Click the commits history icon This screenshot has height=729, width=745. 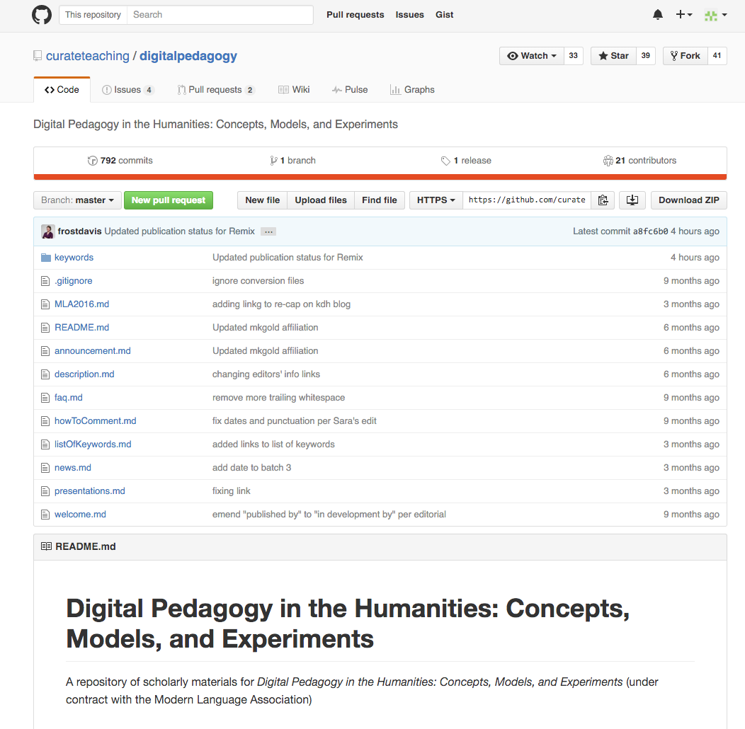click(x=92, y=161)
